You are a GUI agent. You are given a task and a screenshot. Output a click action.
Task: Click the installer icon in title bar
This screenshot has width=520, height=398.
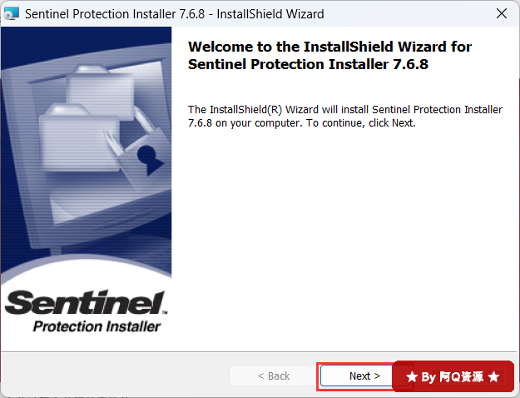12,14
